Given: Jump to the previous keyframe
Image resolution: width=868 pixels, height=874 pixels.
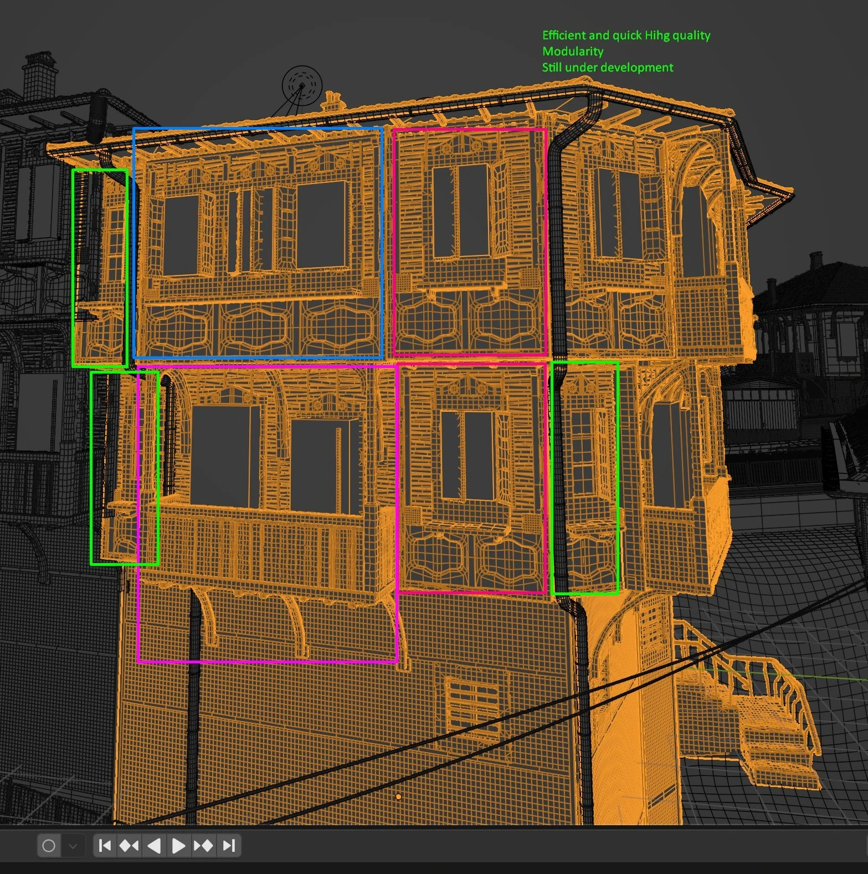Looking at the screenshot, I should tap(129, 846).
